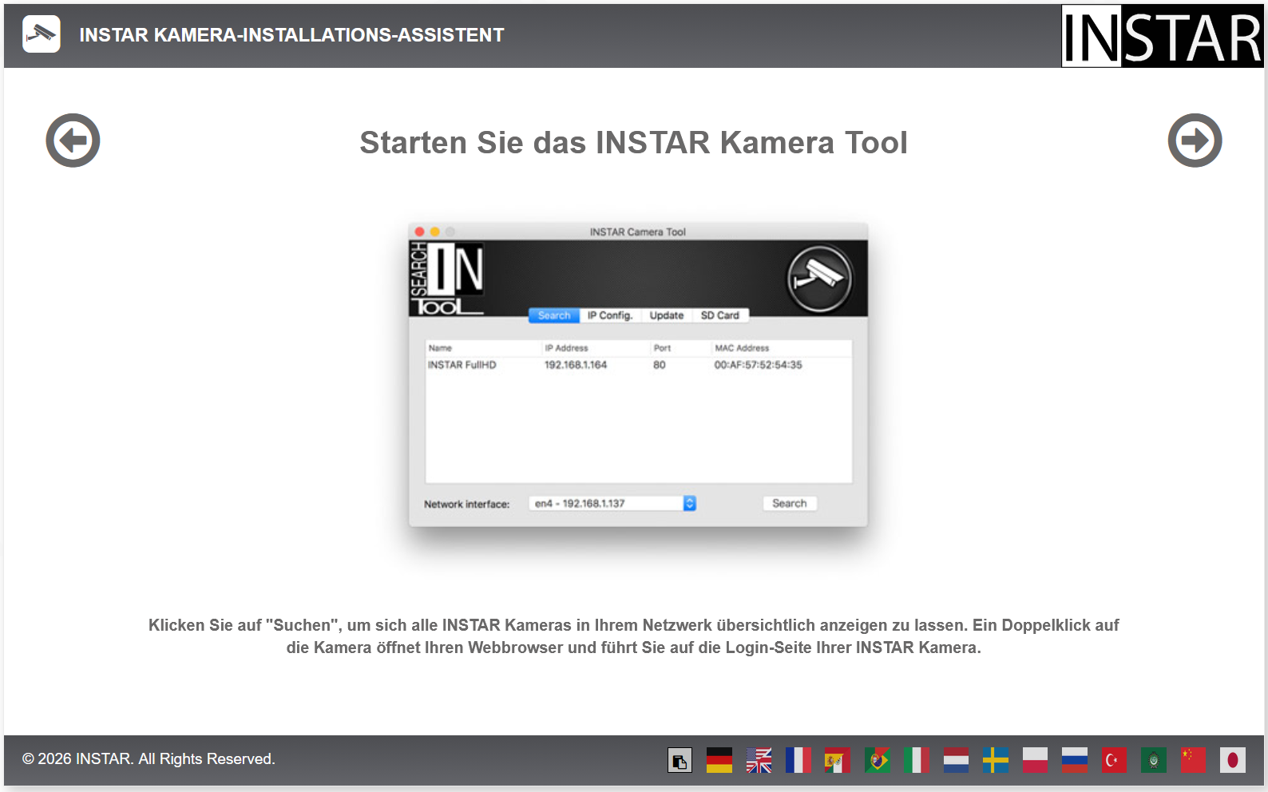
Task: Go back with the left arrow button
Action: pos(73,141)
